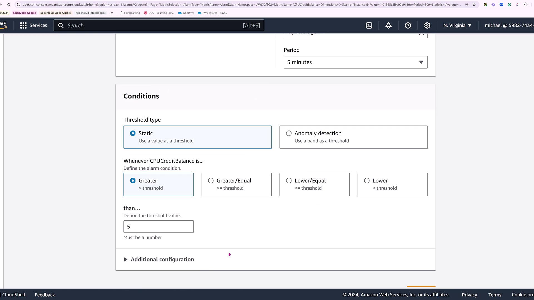
Task: Open KodeKloud Internal apps bookmark
Action: (90, 13)
